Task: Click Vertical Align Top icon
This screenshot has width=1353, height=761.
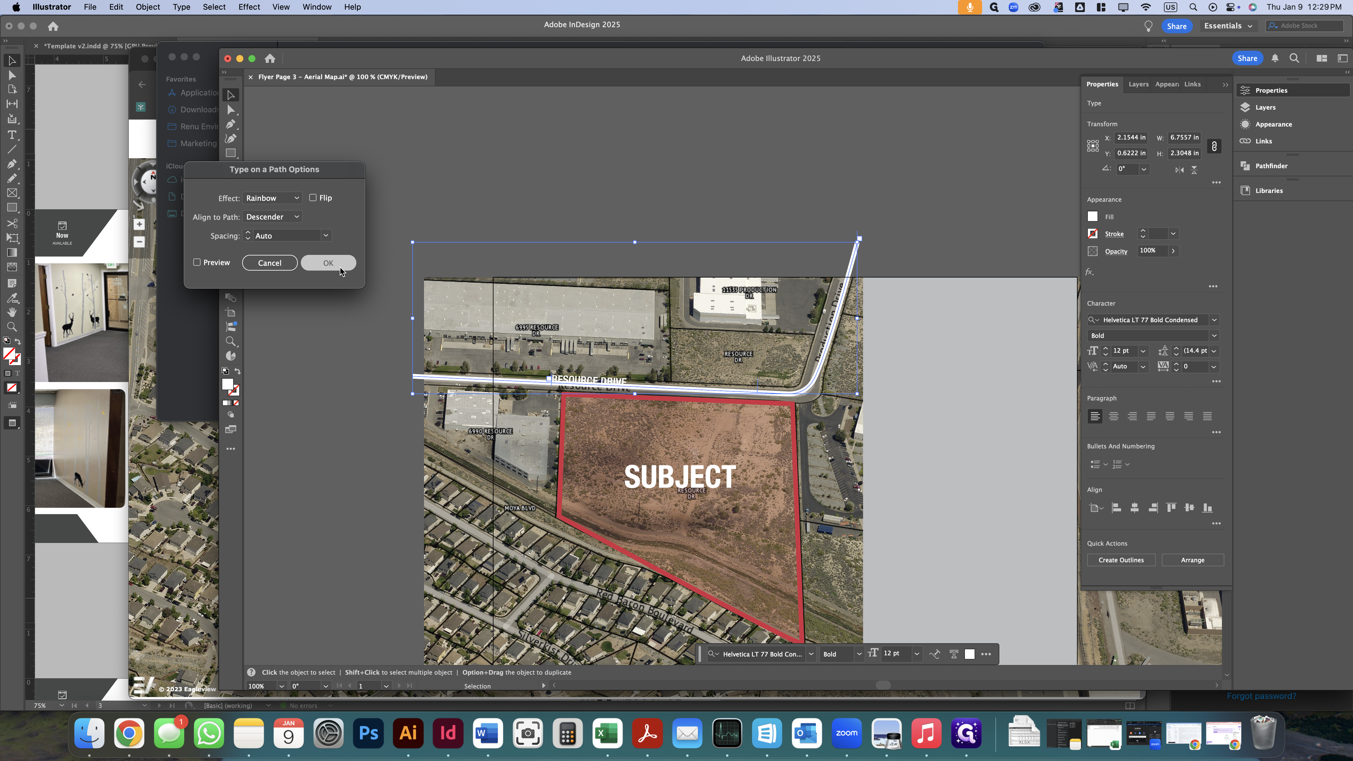Action: tap(1171, 507)
